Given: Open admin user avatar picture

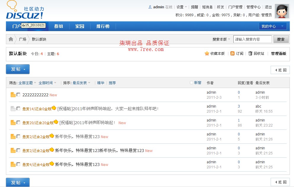Looking at the screenshot, I should (282, 11).
